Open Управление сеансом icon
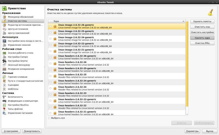 (4, 45)
